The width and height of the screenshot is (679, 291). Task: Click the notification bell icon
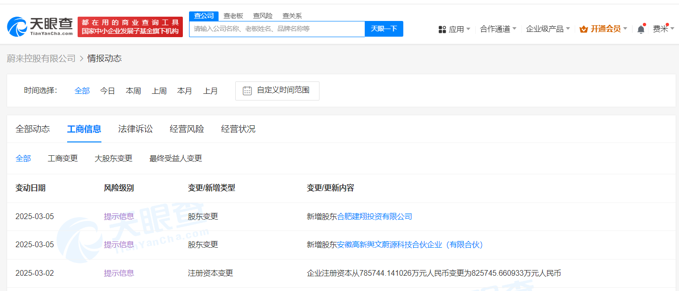point(641,29)
